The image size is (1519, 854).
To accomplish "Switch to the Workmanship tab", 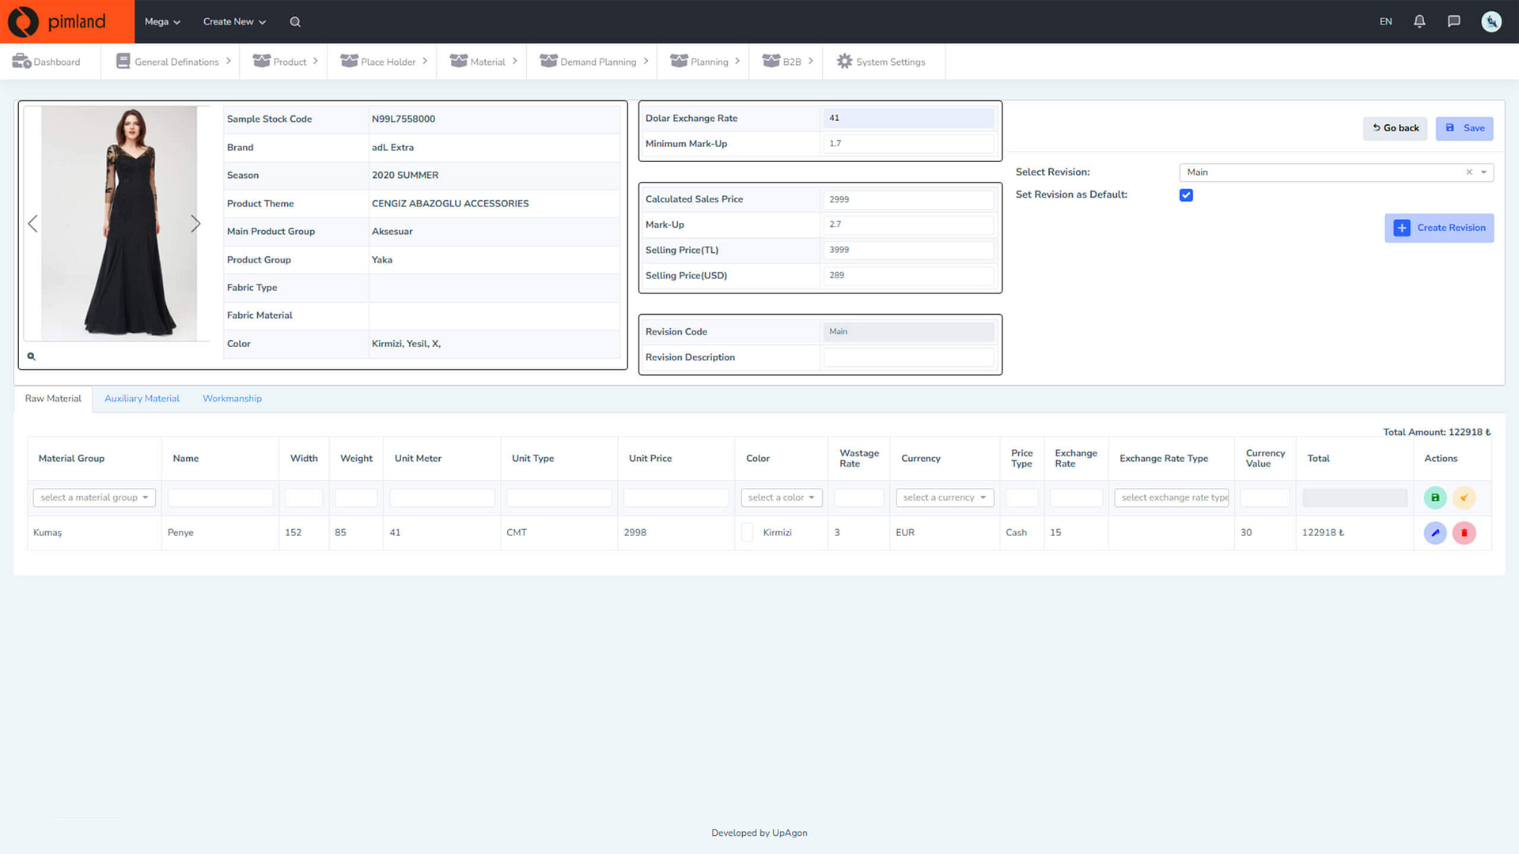I will [232, 399].
